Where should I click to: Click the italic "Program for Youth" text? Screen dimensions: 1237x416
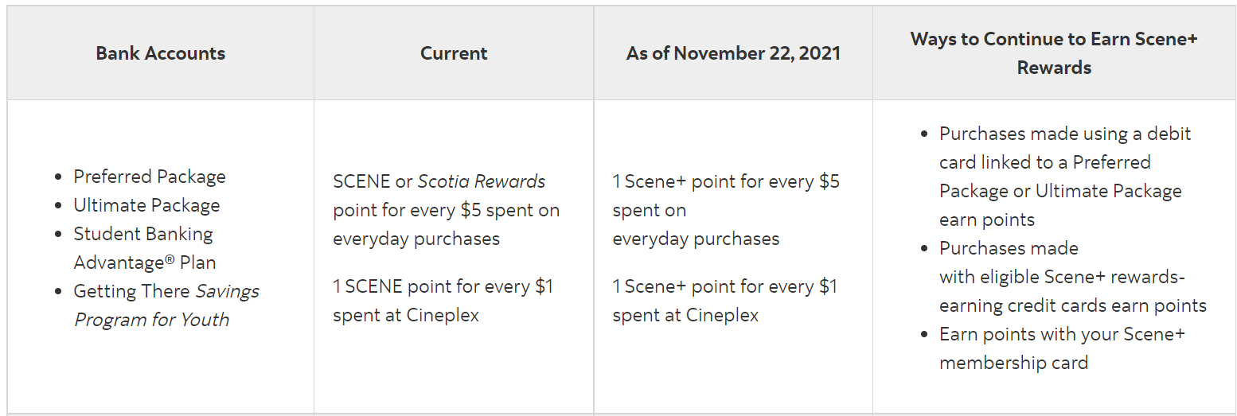pos(151,320)
